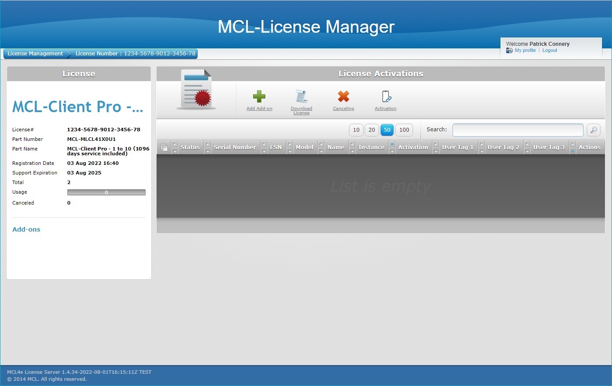Screen dimensions: 612x386
Task: Click the green plus Add Add-on icon
Action: [x=259, y=96]
